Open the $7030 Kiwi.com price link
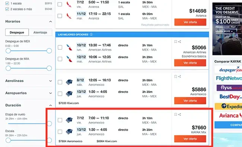The width and height of the screenshot is (242, 147). coord(69,103)
